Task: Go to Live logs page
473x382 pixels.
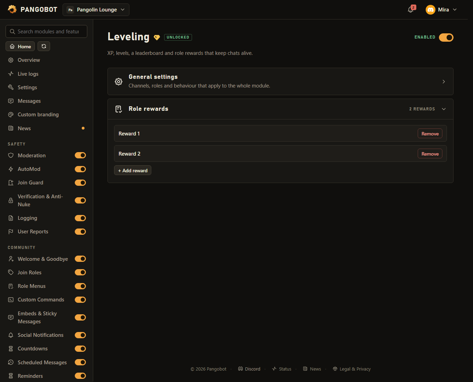Action: coord(28,74)
